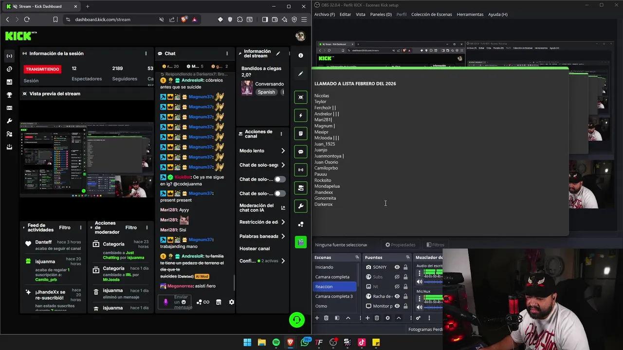Open the Paneles menu in OBS
This screenshot has width=623, height=350.
pos(381,14)
